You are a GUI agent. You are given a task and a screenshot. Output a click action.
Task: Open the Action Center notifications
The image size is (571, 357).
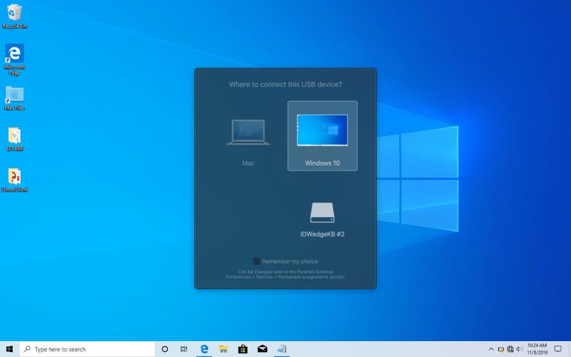[x=558, y=349]
